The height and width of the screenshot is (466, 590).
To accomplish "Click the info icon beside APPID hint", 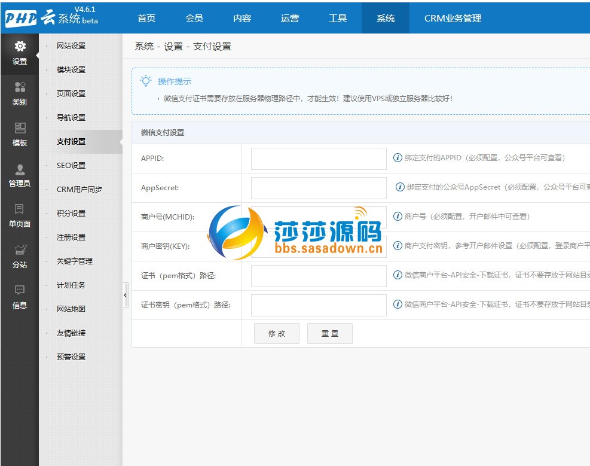I will tap(398, 158).
